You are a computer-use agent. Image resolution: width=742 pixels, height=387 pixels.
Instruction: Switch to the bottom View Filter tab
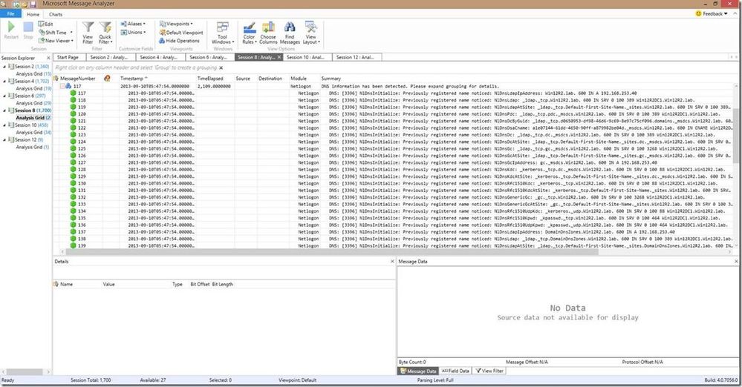(x=489, y=371)
